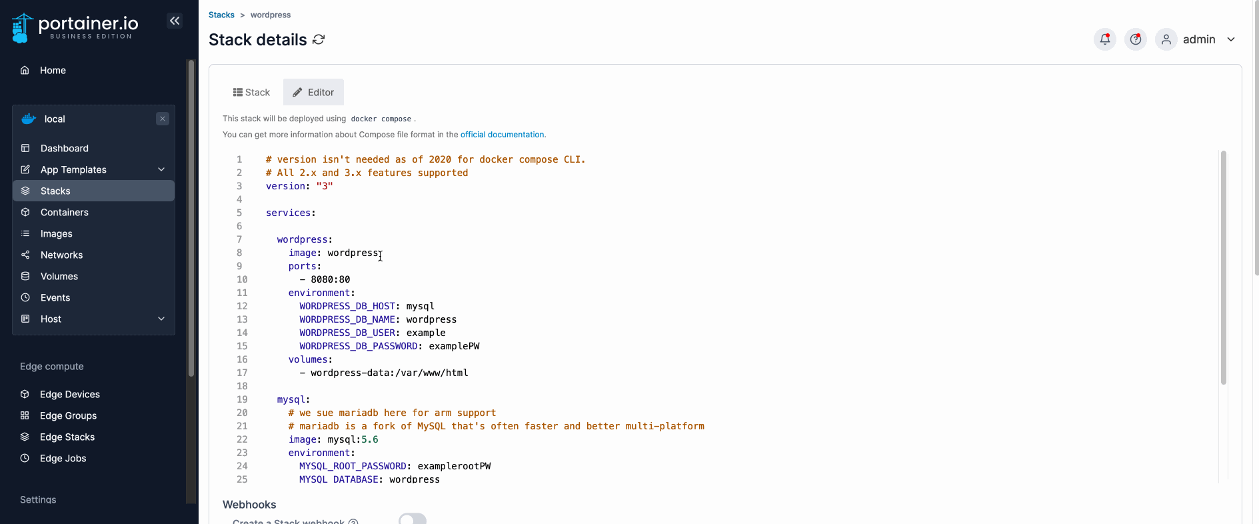
Task: Click the Edge Devices icon
Action: tap(25, 394)
